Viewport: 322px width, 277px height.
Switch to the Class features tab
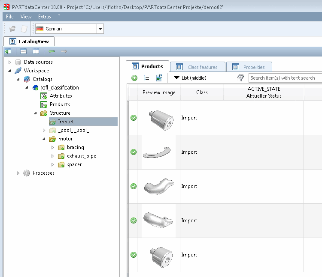[x=197, y=67]
